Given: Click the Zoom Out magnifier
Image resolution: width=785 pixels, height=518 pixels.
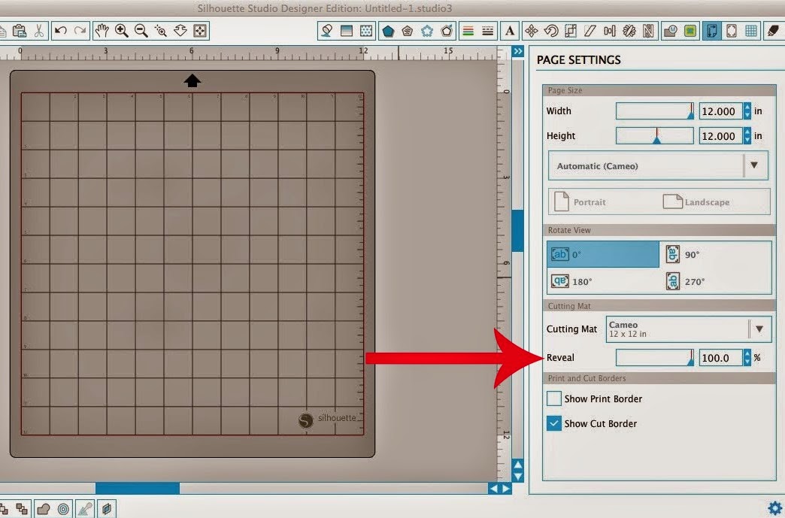Looking at the screenshot, I should 141,31.
